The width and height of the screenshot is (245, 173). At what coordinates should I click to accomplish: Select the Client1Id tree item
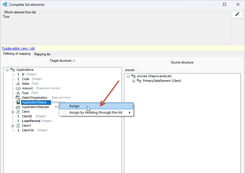[x=28, y=130]
